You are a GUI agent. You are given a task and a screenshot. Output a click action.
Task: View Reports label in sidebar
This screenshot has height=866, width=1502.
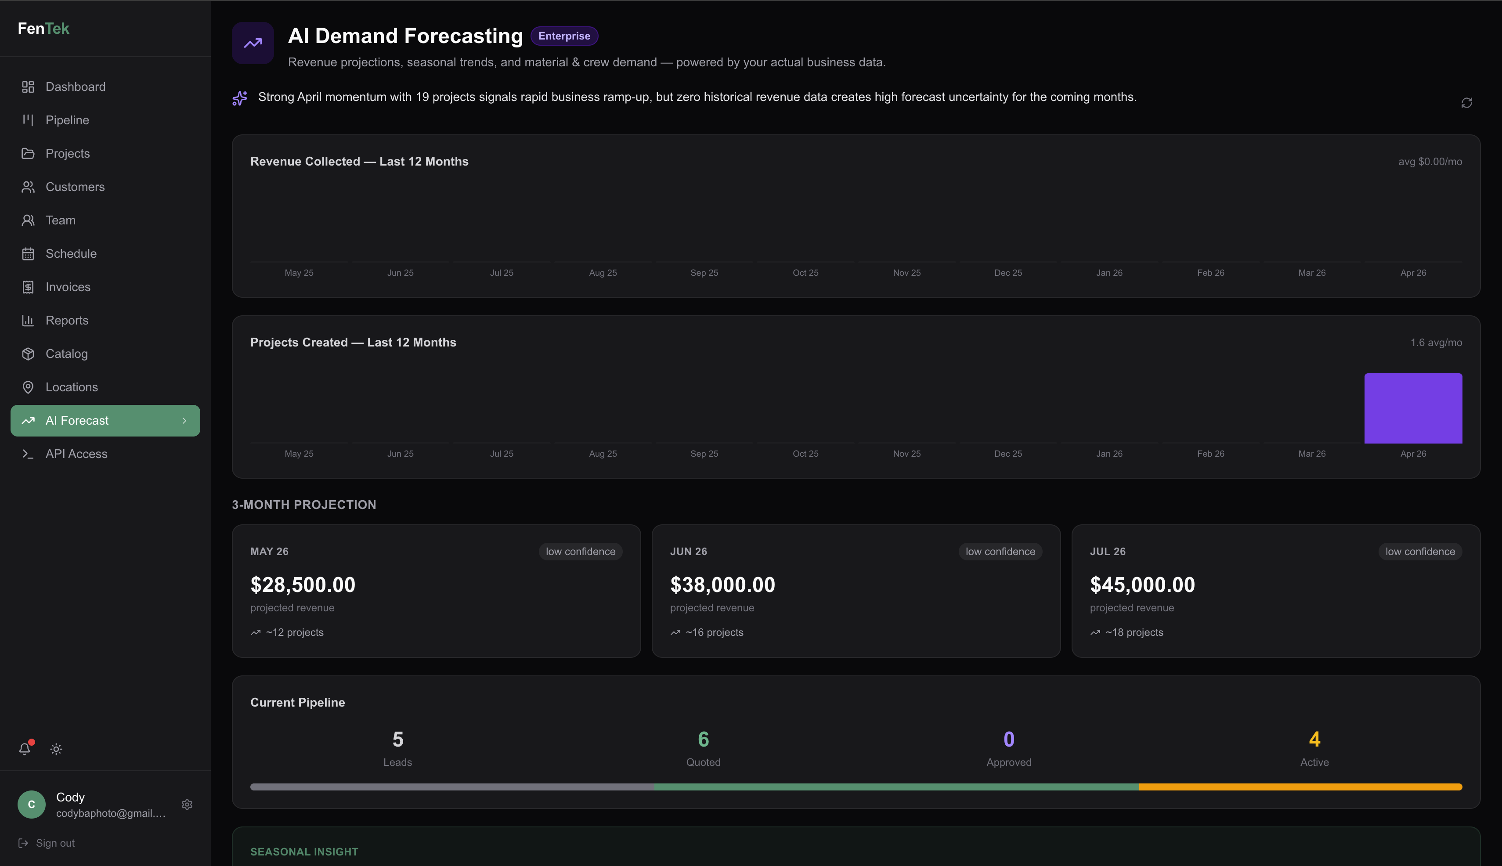67,320
